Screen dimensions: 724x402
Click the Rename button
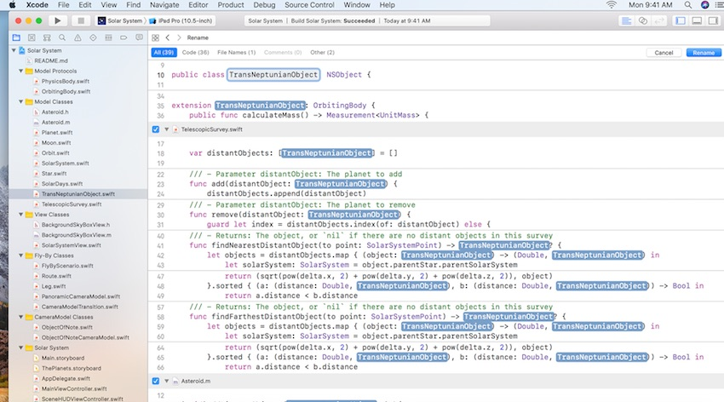coord(703,53)
